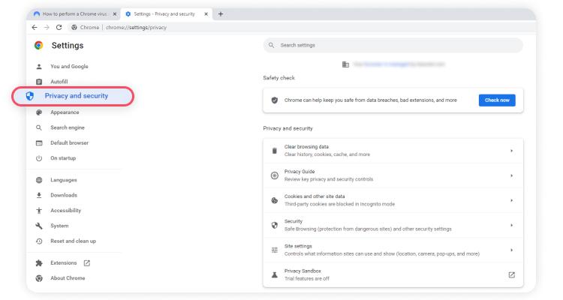
Task: Click 'Review key privacy and security controls' text
Action: (x=329, y=179)
